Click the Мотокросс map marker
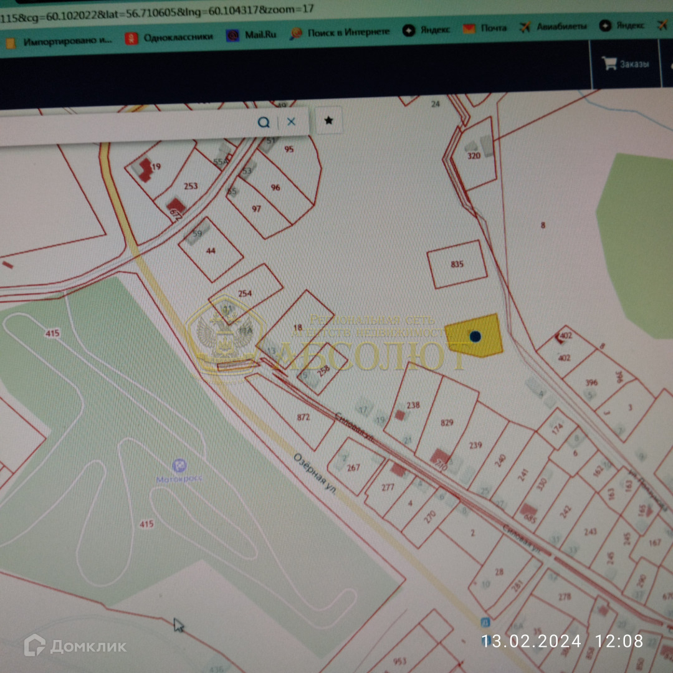673x673 pixels. [x=179, y=465]
